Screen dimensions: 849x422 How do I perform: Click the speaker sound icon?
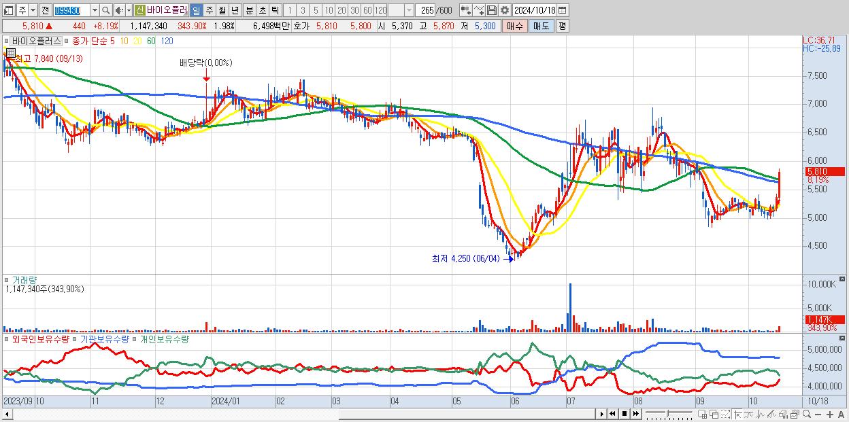point(118,10)
